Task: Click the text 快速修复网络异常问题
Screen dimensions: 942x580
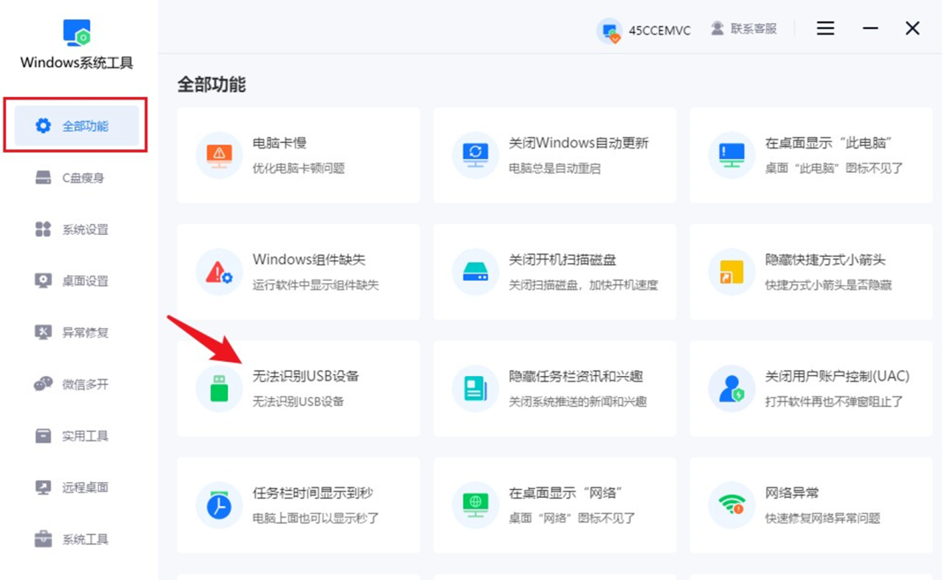Action: tap(823, 518)
